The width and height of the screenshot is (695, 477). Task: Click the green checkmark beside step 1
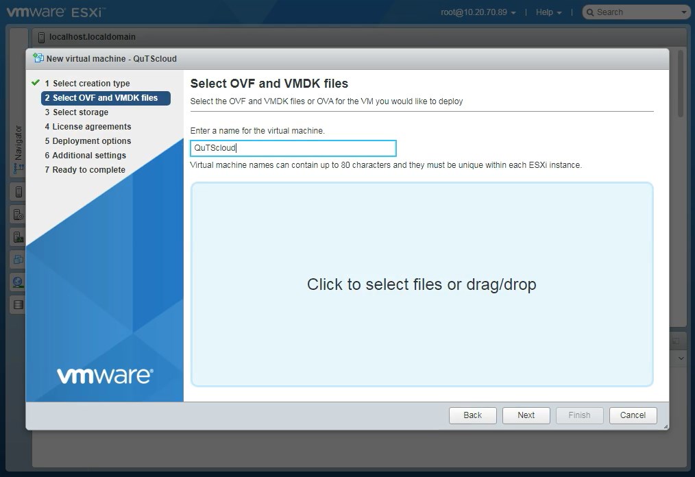point(36,83)
